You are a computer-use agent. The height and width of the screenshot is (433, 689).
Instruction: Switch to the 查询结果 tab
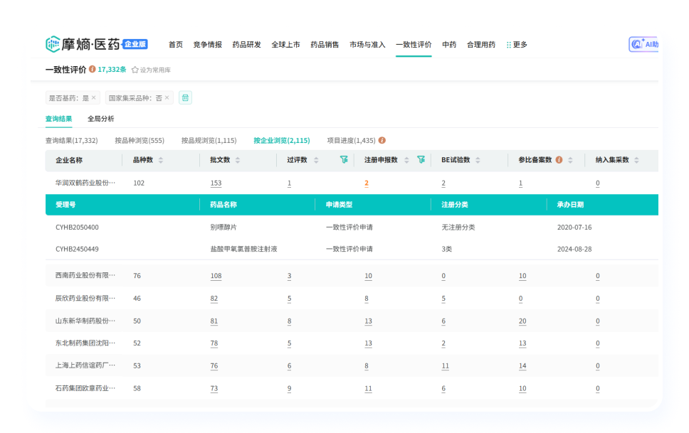58,119
